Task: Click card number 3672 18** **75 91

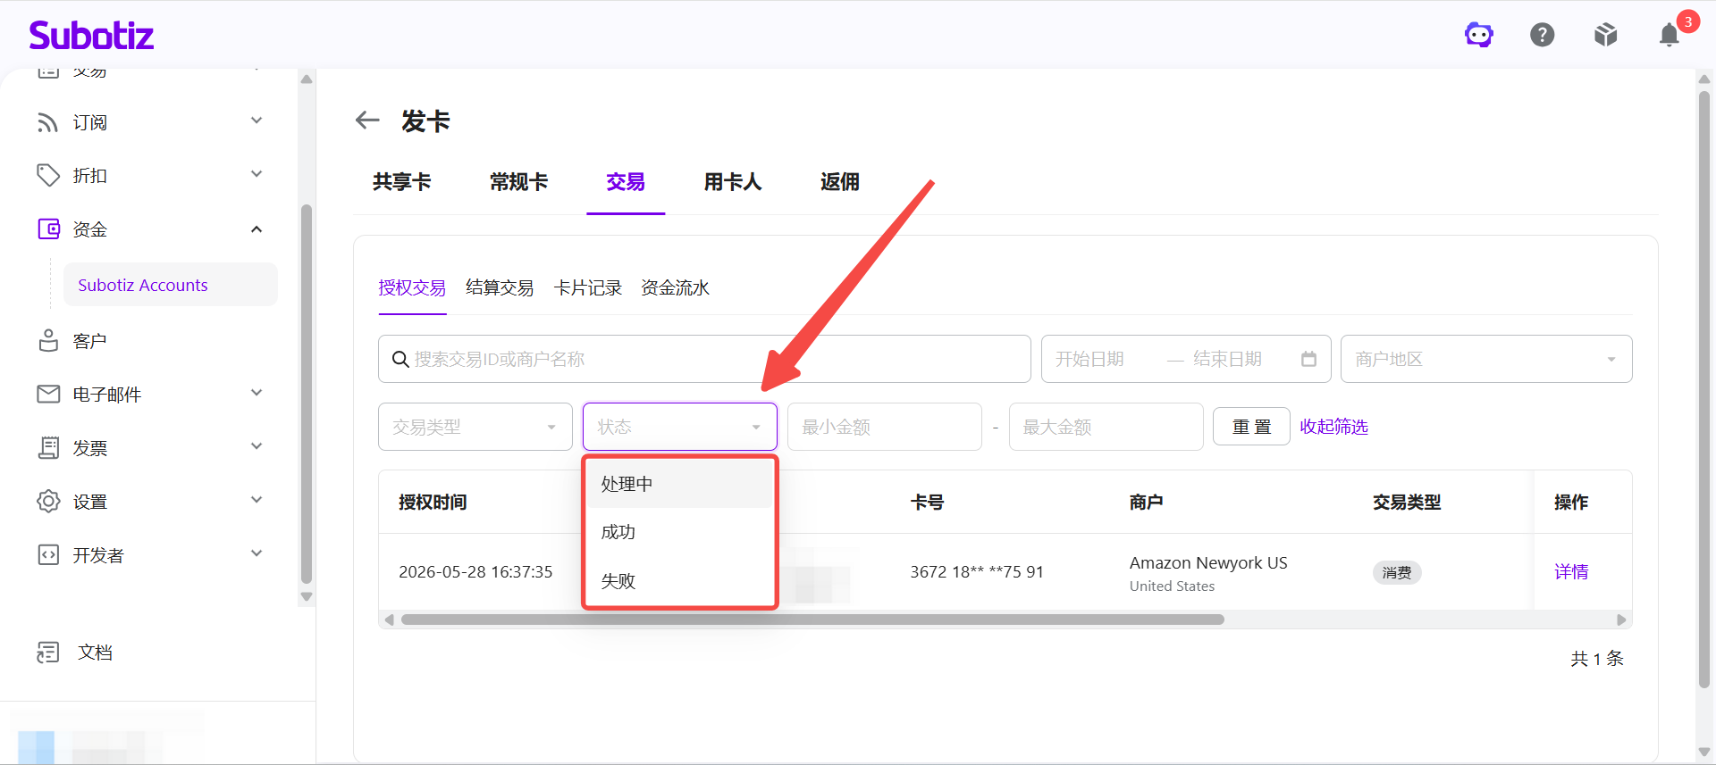Action: 977,572
